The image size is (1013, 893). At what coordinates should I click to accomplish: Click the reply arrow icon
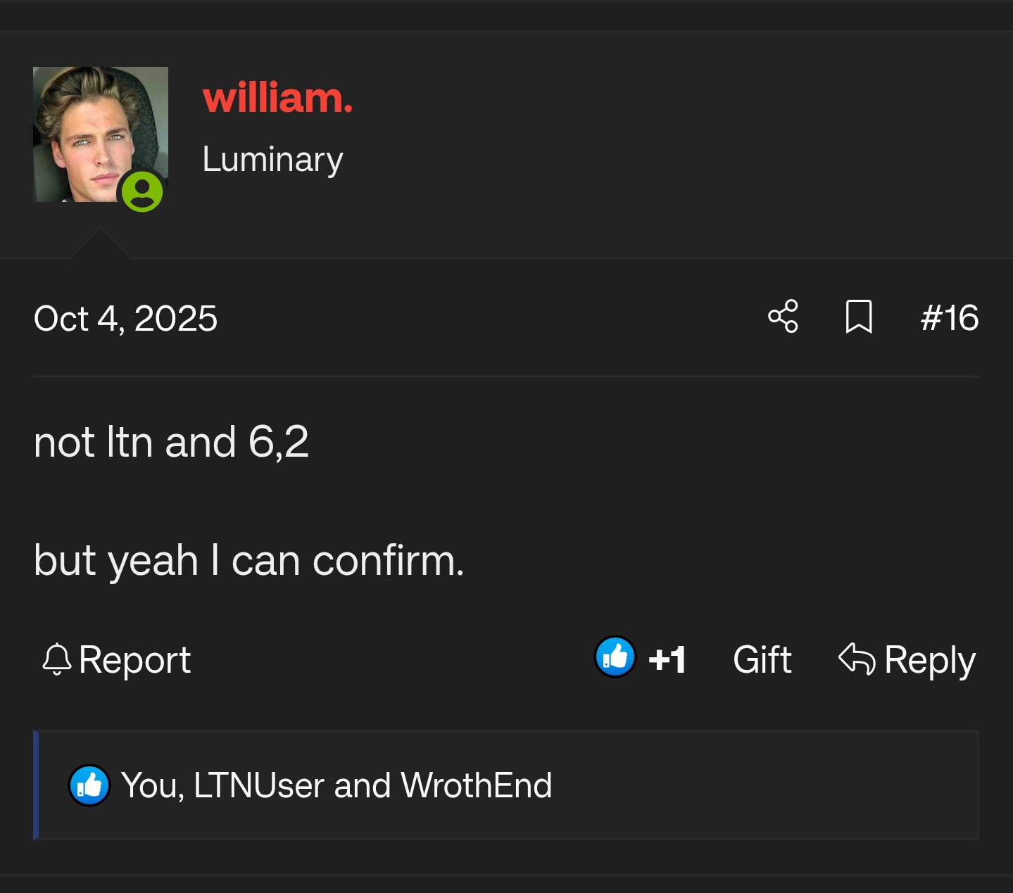click(856, 659)
